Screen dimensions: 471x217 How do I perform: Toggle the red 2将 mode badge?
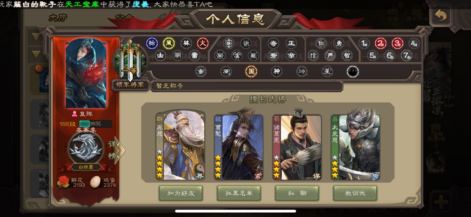click(x=380, y=43)
